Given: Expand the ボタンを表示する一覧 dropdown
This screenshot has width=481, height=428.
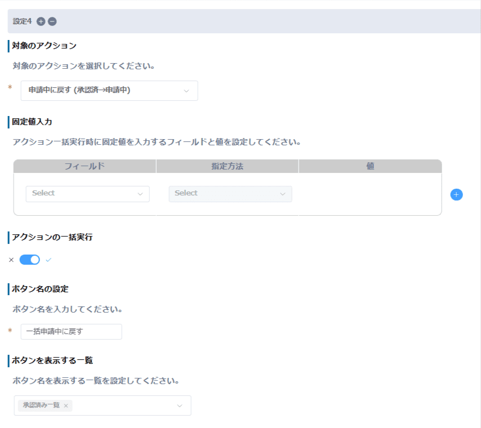Looking at the screenshot, I should coord(103,405).
